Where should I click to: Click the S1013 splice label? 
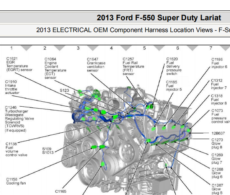pos(48,153)
